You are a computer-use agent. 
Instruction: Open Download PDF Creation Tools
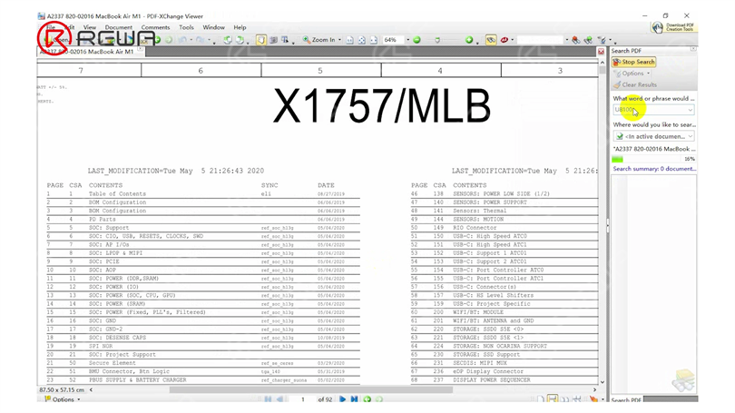coord(673,27)
